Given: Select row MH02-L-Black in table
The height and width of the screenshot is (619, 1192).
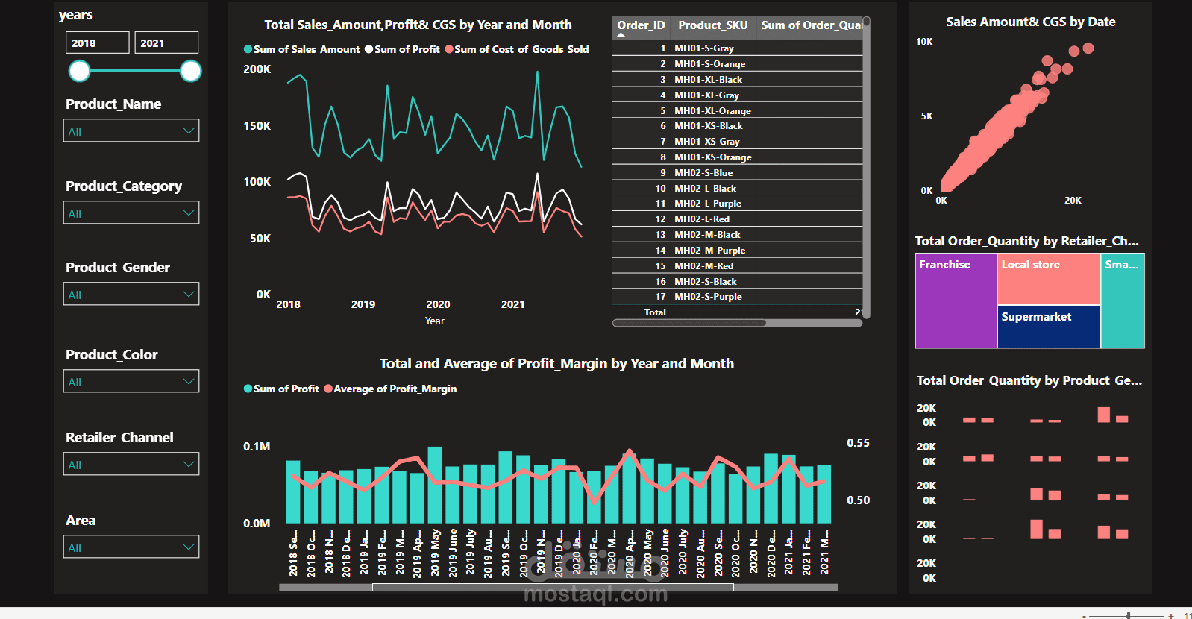Looking at the screenshot, I should click(x=737, y=189).
